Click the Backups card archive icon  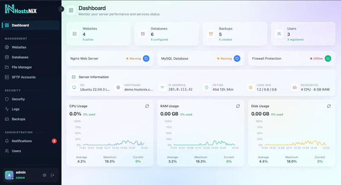(211, 34)
